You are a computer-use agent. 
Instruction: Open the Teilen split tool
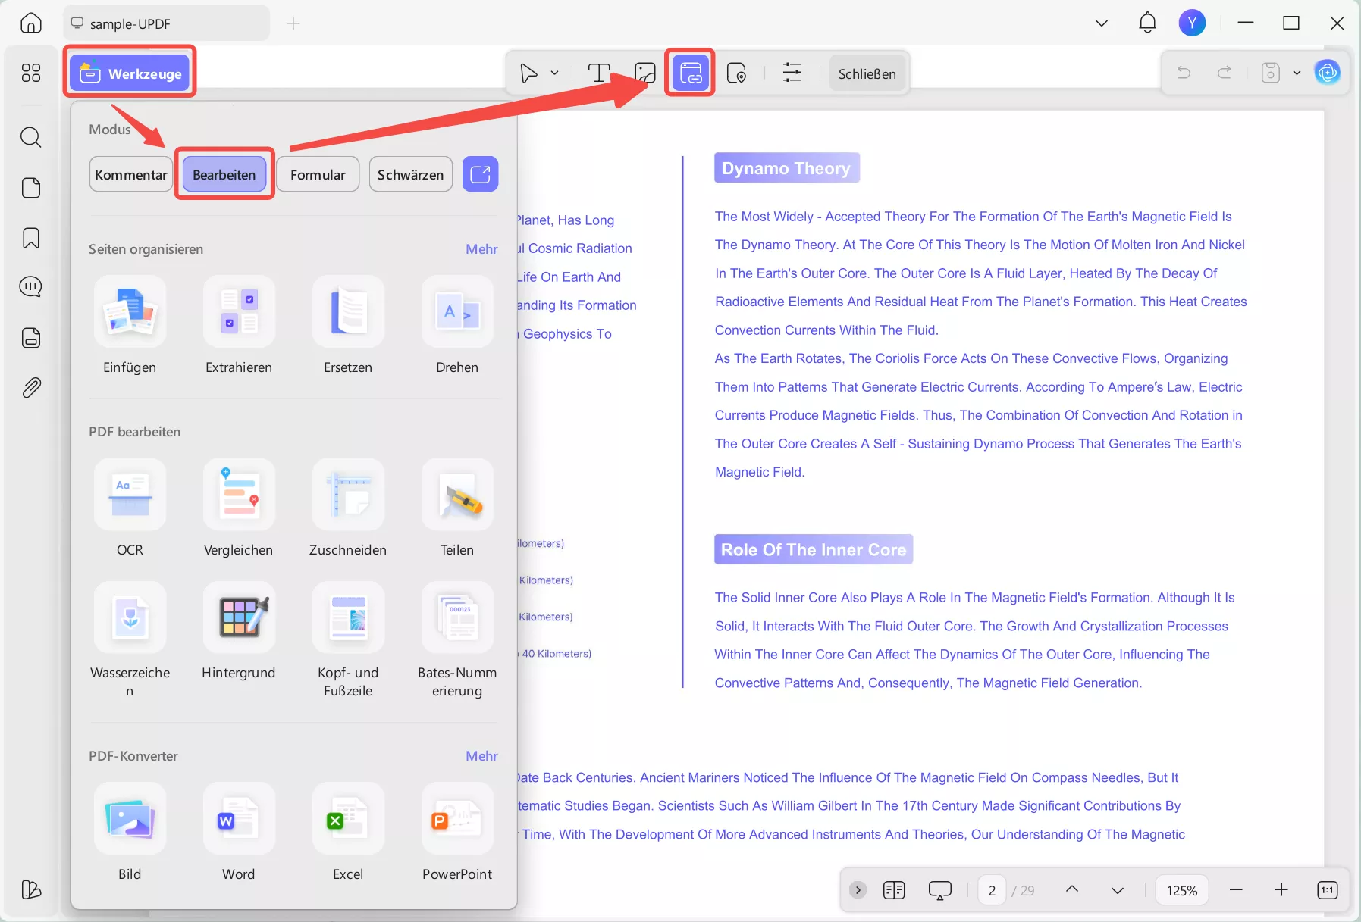tap(457, 495)
